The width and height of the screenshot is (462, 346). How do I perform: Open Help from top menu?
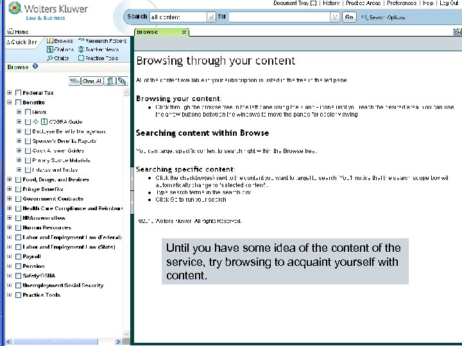tap(428, 3)
